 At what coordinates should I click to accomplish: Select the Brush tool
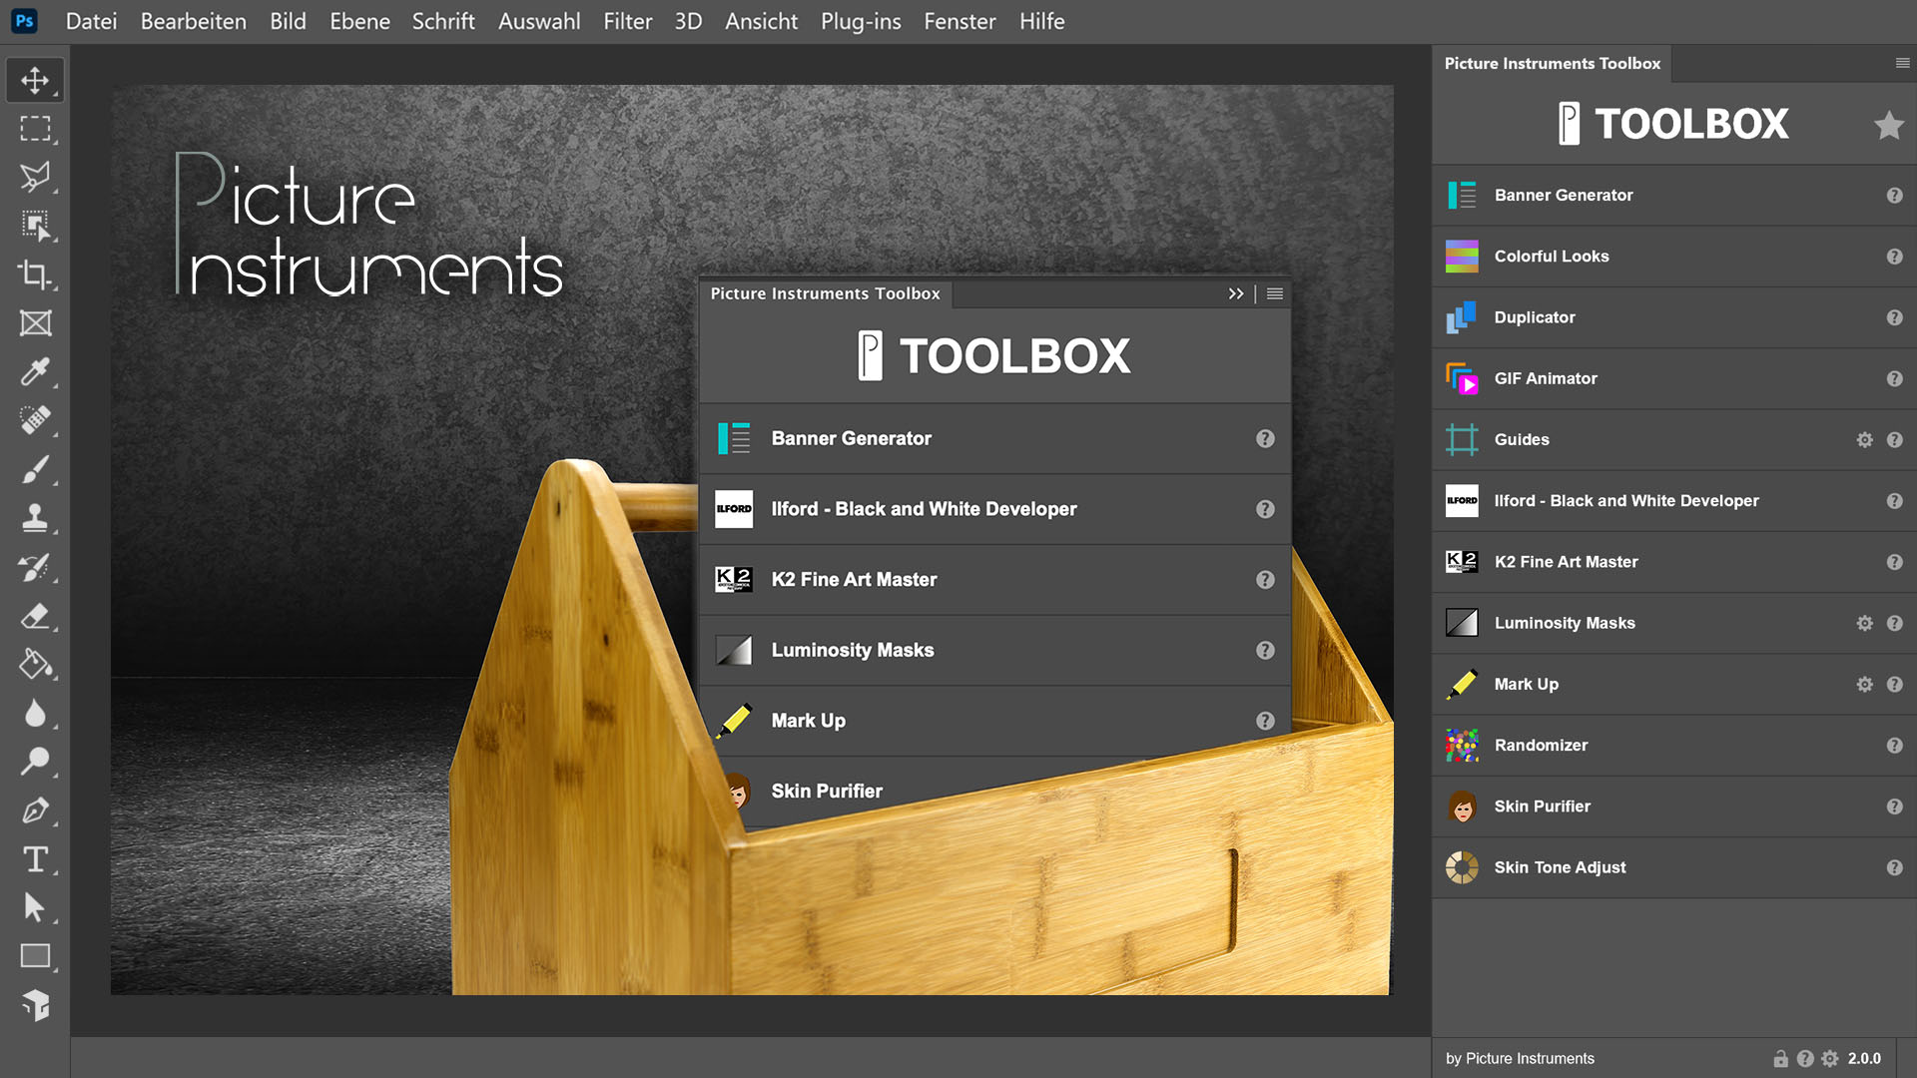click(x=35, y=469)
